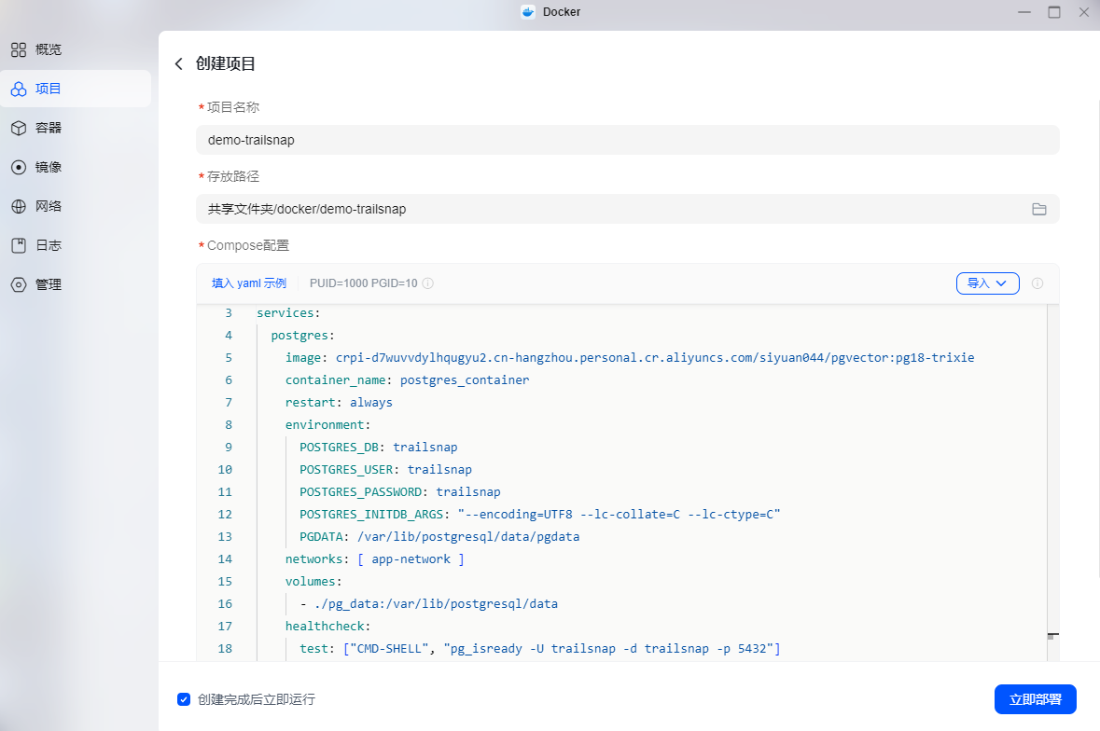
Task: Go back using the arrow beside 创建项目
Action: [179, 64]
